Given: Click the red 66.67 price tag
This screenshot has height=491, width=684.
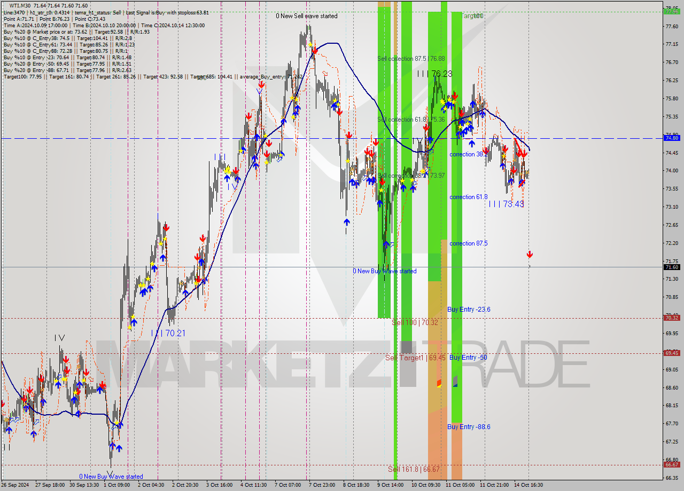Looking at the screenshot, I should pos(672,464).
